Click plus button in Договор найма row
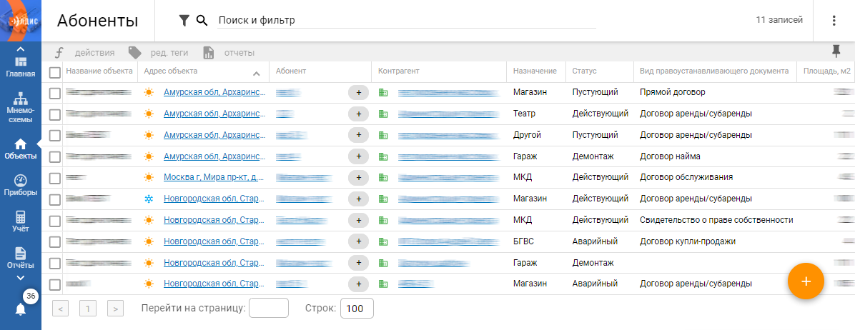Screen dimensions: 855x330 [359, 156]
